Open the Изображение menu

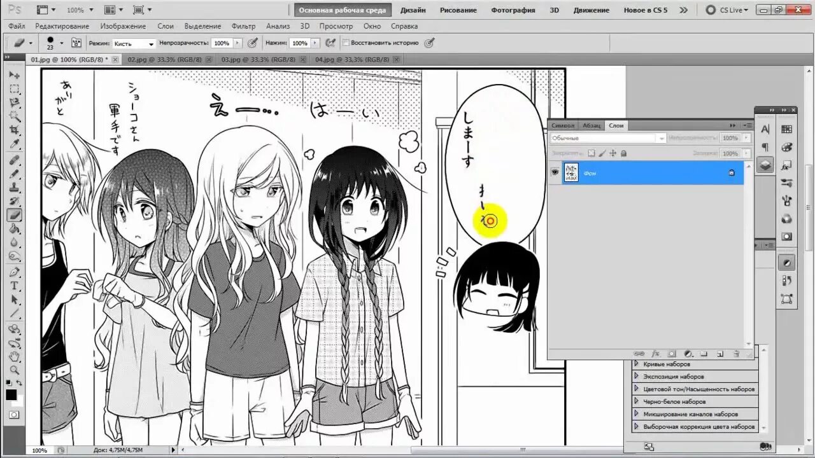[x=123, y=26]
